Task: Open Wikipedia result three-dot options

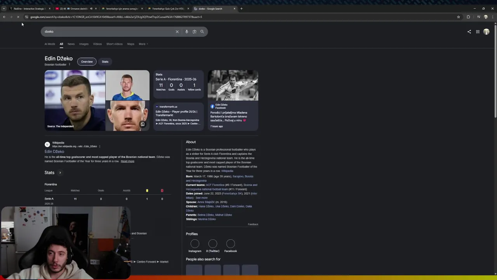Action: point(100,146)
